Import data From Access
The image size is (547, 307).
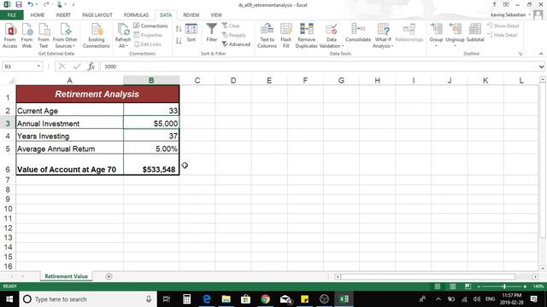coord(10,36)
